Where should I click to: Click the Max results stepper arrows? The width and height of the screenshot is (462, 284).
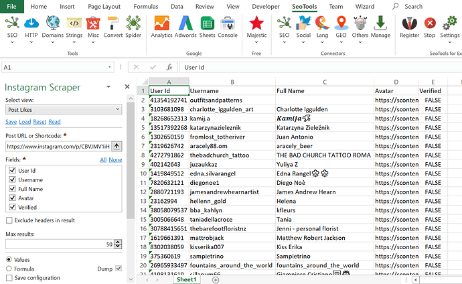pos(118,244)
